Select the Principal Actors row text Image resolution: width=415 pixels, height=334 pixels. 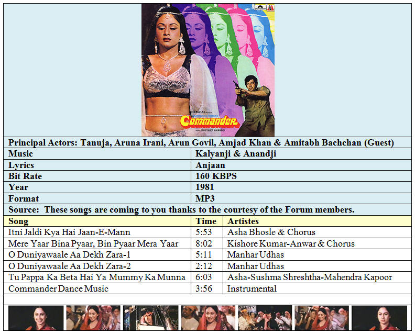[x=201, y=142]
